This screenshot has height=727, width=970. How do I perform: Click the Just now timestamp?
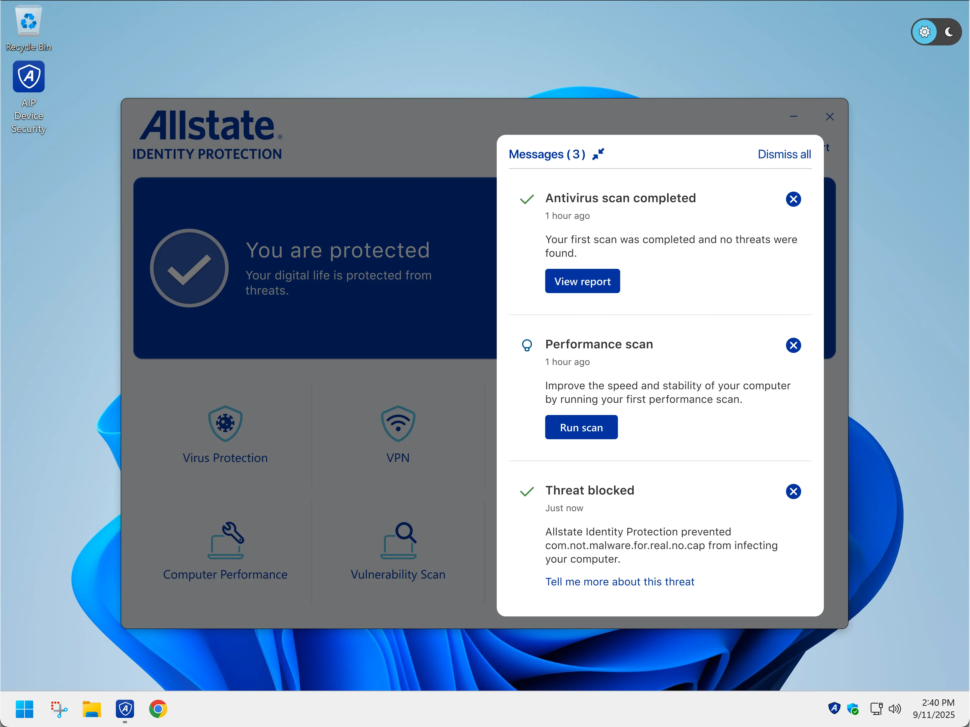coord(564,508)
